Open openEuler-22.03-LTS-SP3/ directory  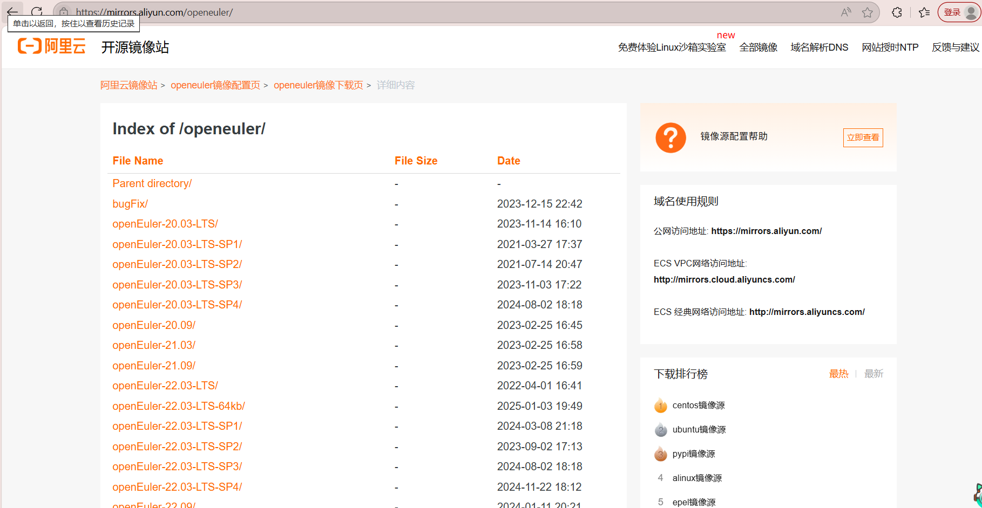[177, 466]
